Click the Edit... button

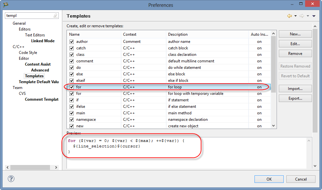(295, 44)
